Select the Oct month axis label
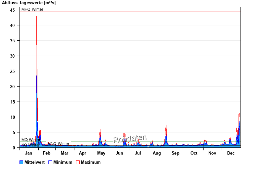Viewport: 260px width, 179px height. click(194, 153)
